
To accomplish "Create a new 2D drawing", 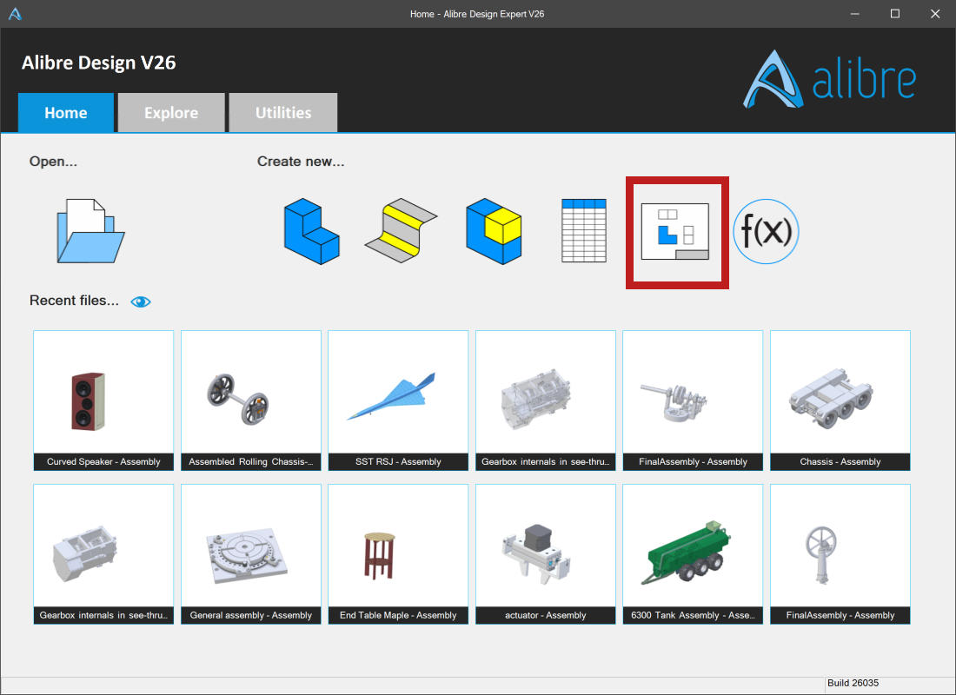I will pos(675,232).
